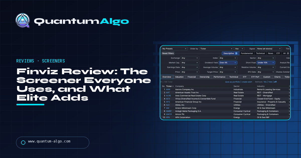Turn refresh off

[x=275, y=82]
